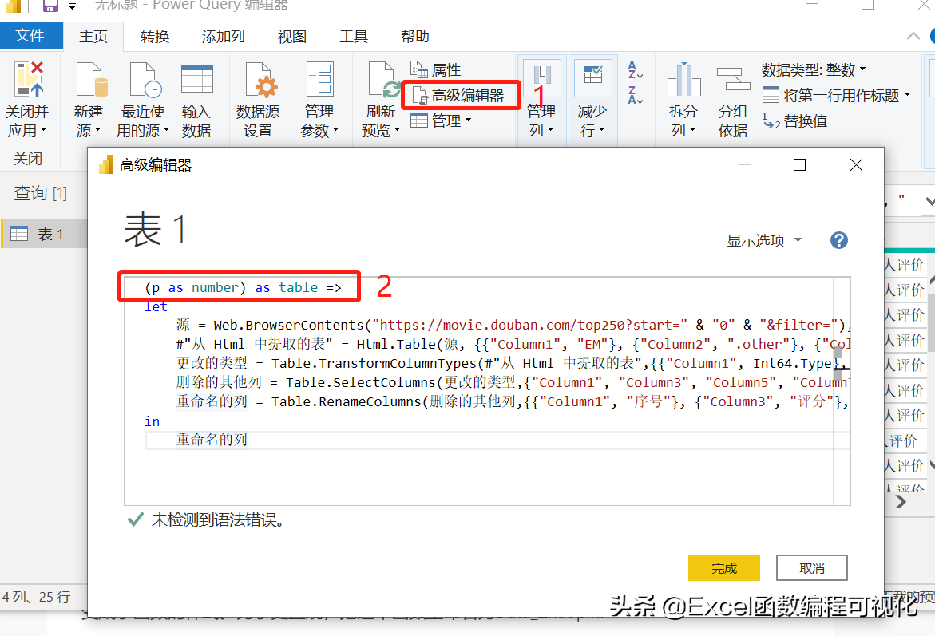Open the 文件 file menu
Viewport: 935px width, 636px height.
[x=30, y=36]
